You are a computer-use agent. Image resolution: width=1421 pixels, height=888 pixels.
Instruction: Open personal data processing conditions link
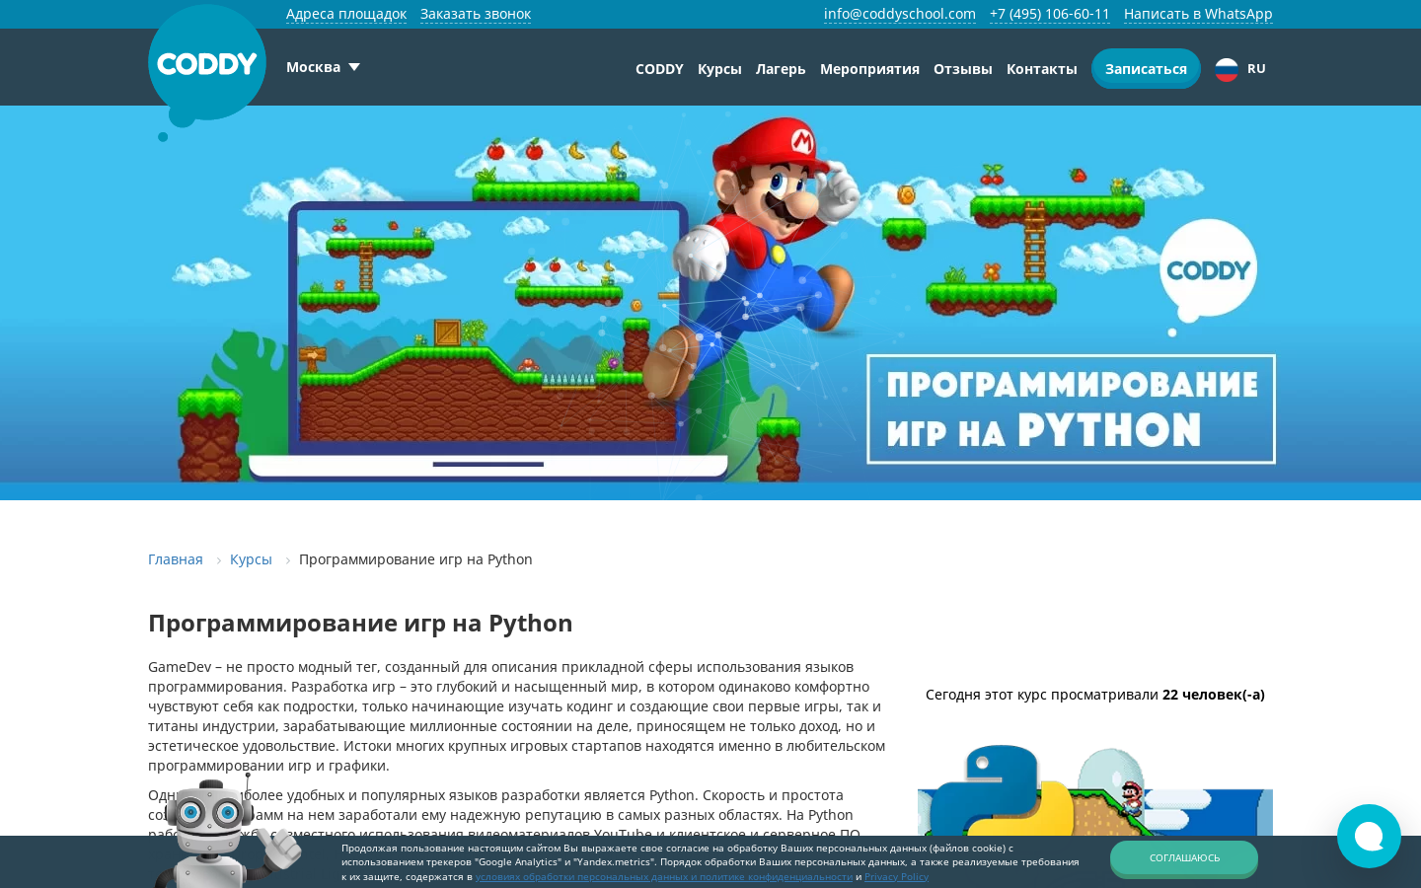[664, 876]
